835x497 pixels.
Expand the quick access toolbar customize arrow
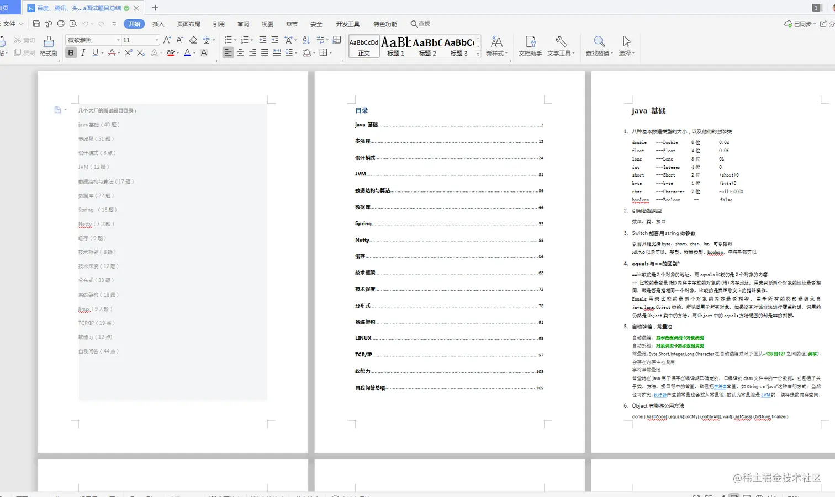(x=114, y=24)
